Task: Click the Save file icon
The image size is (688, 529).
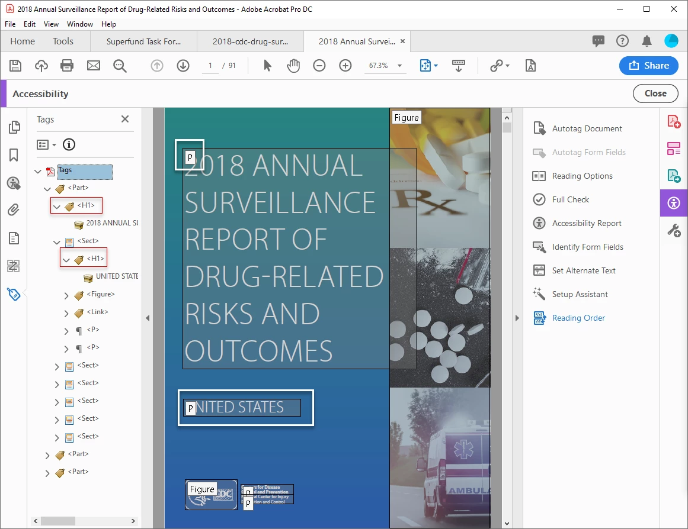Action: point(15,66)
